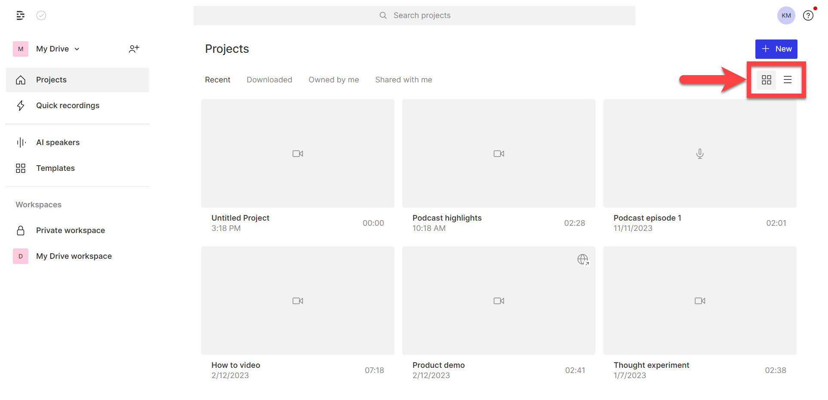Click the Product demo title
828x400 pixels.
tap(438, 365)
